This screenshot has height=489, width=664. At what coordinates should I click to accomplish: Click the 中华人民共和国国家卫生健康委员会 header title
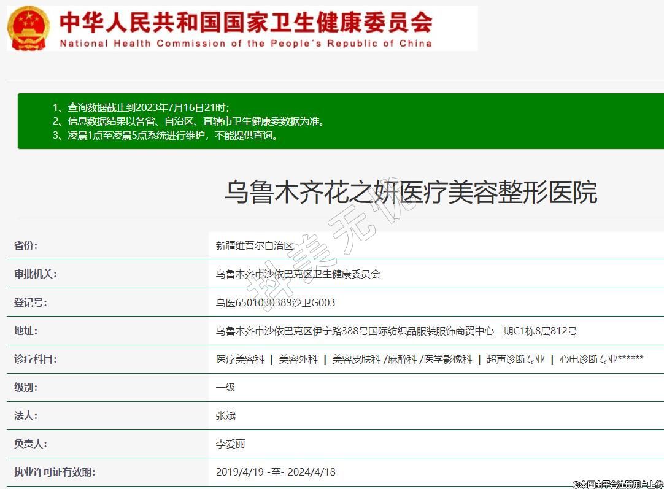click(x=245, y=21)
